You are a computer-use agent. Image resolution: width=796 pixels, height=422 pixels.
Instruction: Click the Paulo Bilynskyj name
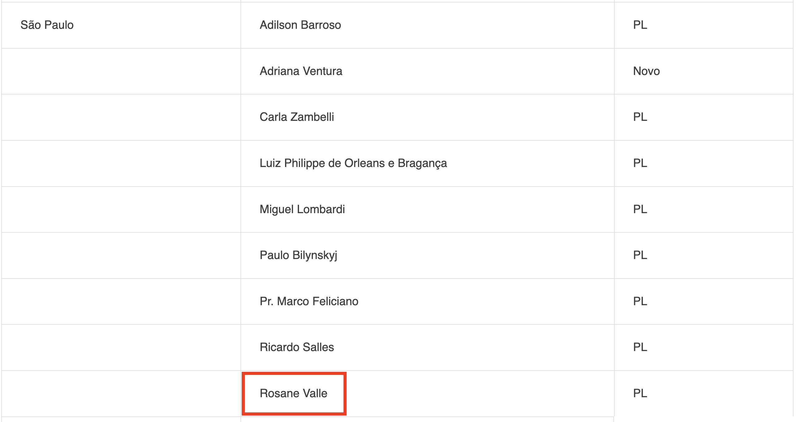click(298, 255)
